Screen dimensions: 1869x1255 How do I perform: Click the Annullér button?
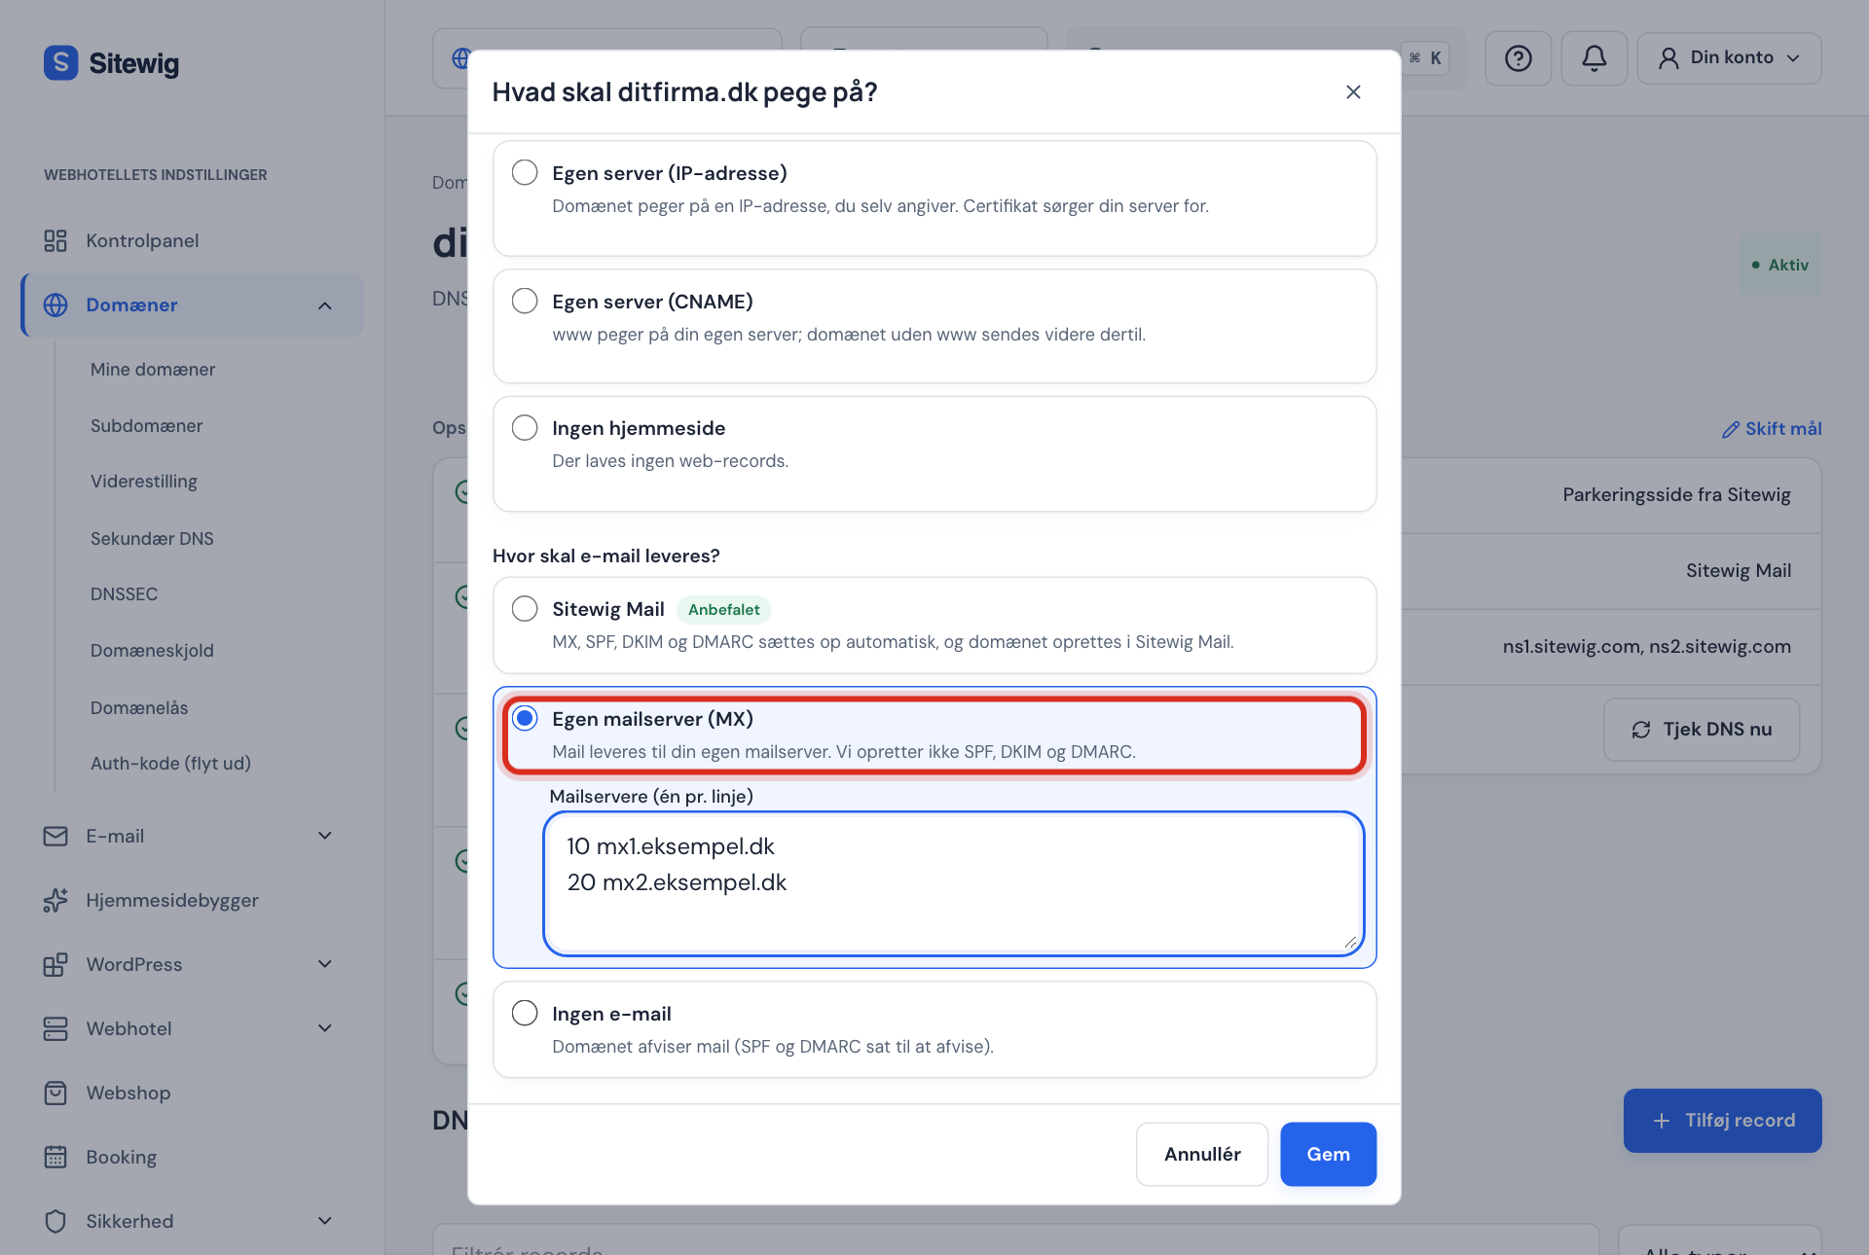[x=1202, y=1154]
